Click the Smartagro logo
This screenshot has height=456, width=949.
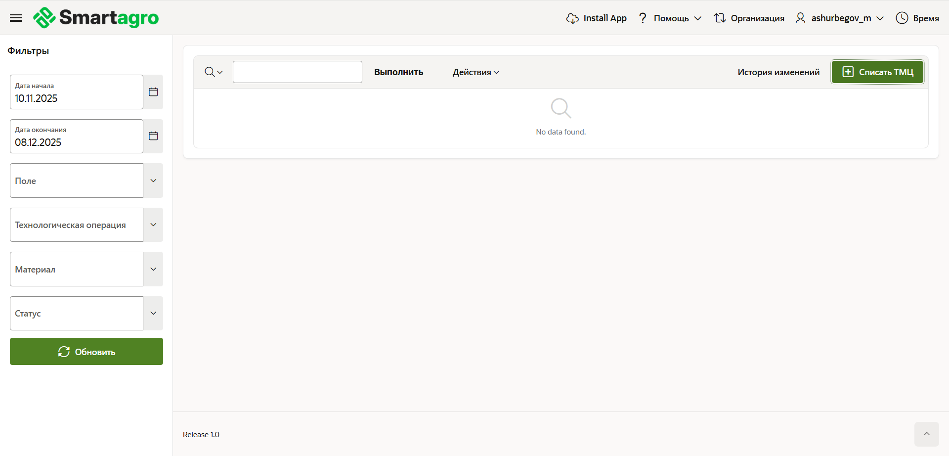pos(96,18)
